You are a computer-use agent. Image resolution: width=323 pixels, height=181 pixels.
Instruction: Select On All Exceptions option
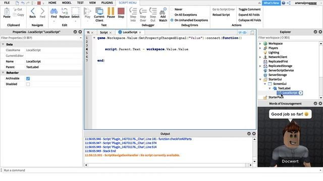pyautogui.click(x=172, y=15)
